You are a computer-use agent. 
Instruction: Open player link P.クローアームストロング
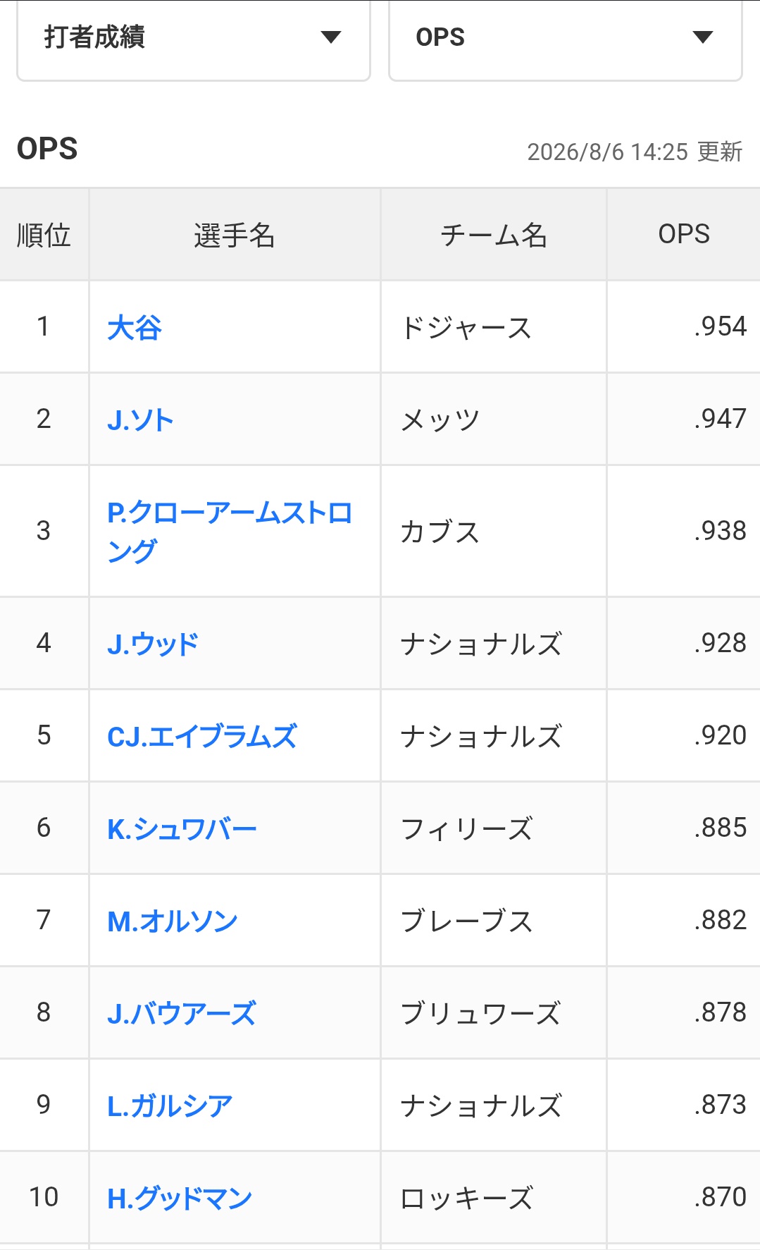coord(230,532)
